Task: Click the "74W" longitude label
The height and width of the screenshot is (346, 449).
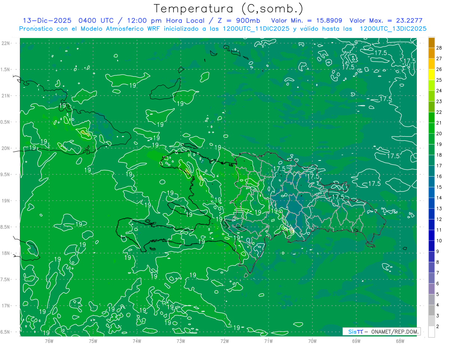Action: 137,341
